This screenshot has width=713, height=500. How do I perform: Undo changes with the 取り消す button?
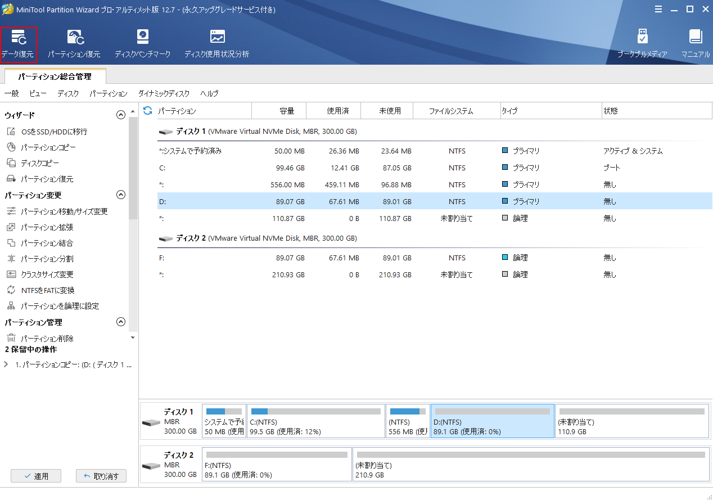pos(101,476)
